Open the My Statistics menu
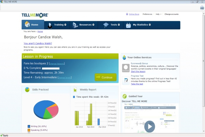 coord(139,25)
